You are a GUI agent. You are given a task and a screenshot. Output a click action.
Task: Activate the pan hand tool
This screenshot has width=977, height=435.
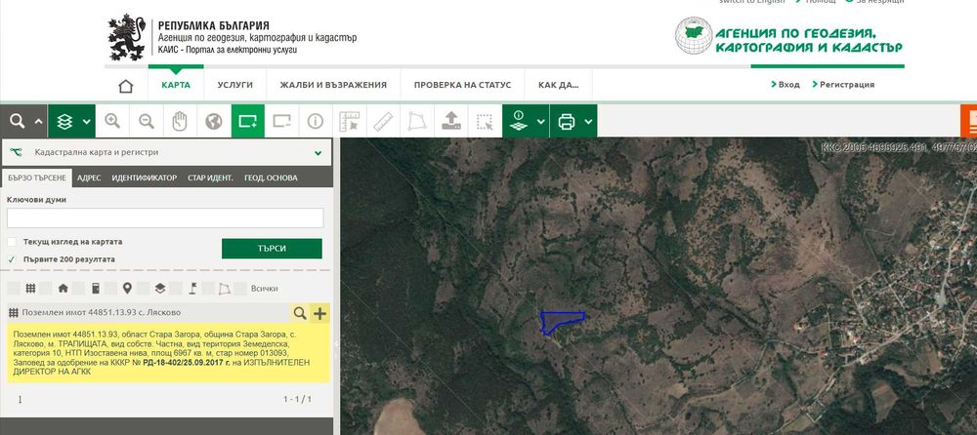[x=180, y=121]
